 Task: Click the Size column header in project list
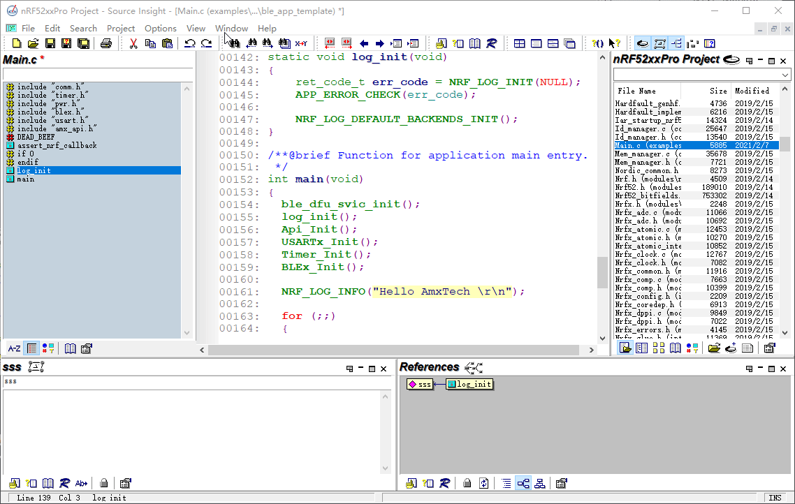pyautogui.click(x=718, y=91)
